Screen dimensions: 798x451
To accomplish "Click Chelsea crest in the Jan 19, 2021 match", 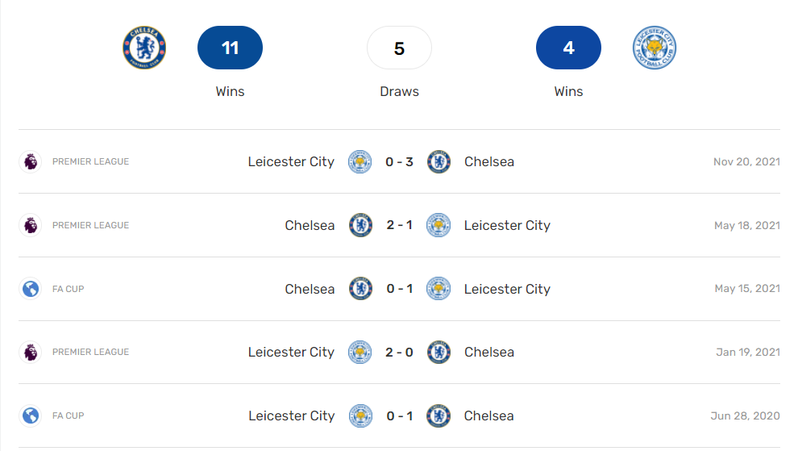I will tap(438, 352).
